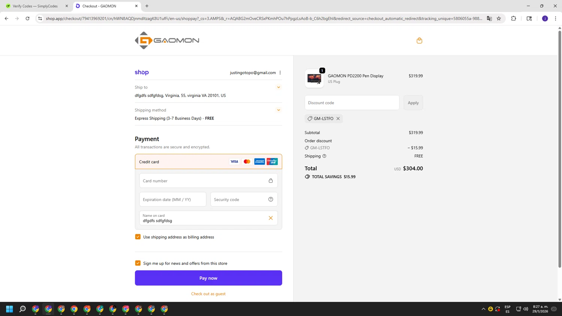
Task: Click the volume icon in system tray
Action: pyautogui.click(x=526, y=309)
